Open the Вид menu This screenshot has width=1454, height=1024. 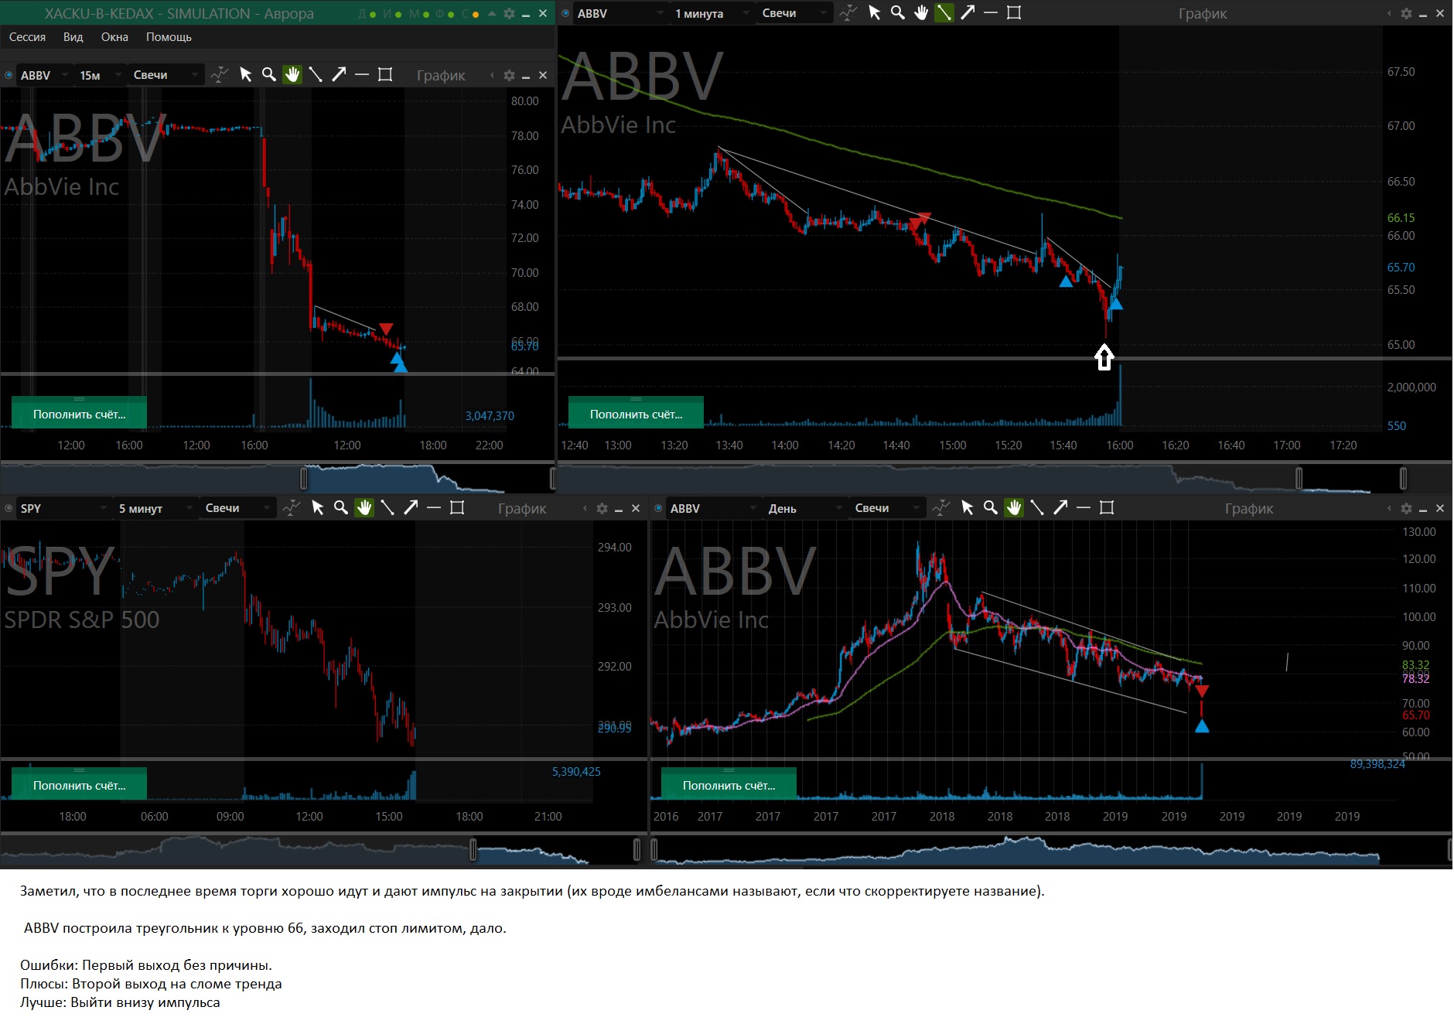(73, 37)
